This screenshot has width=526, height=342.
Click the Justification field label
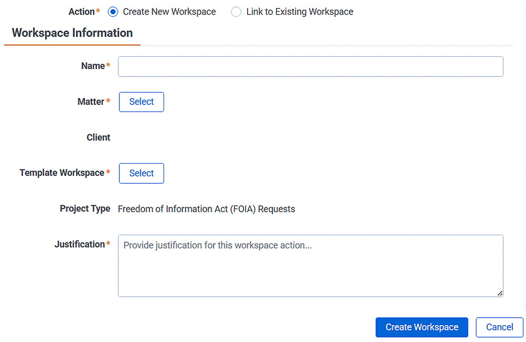click(x=79, y=244)
